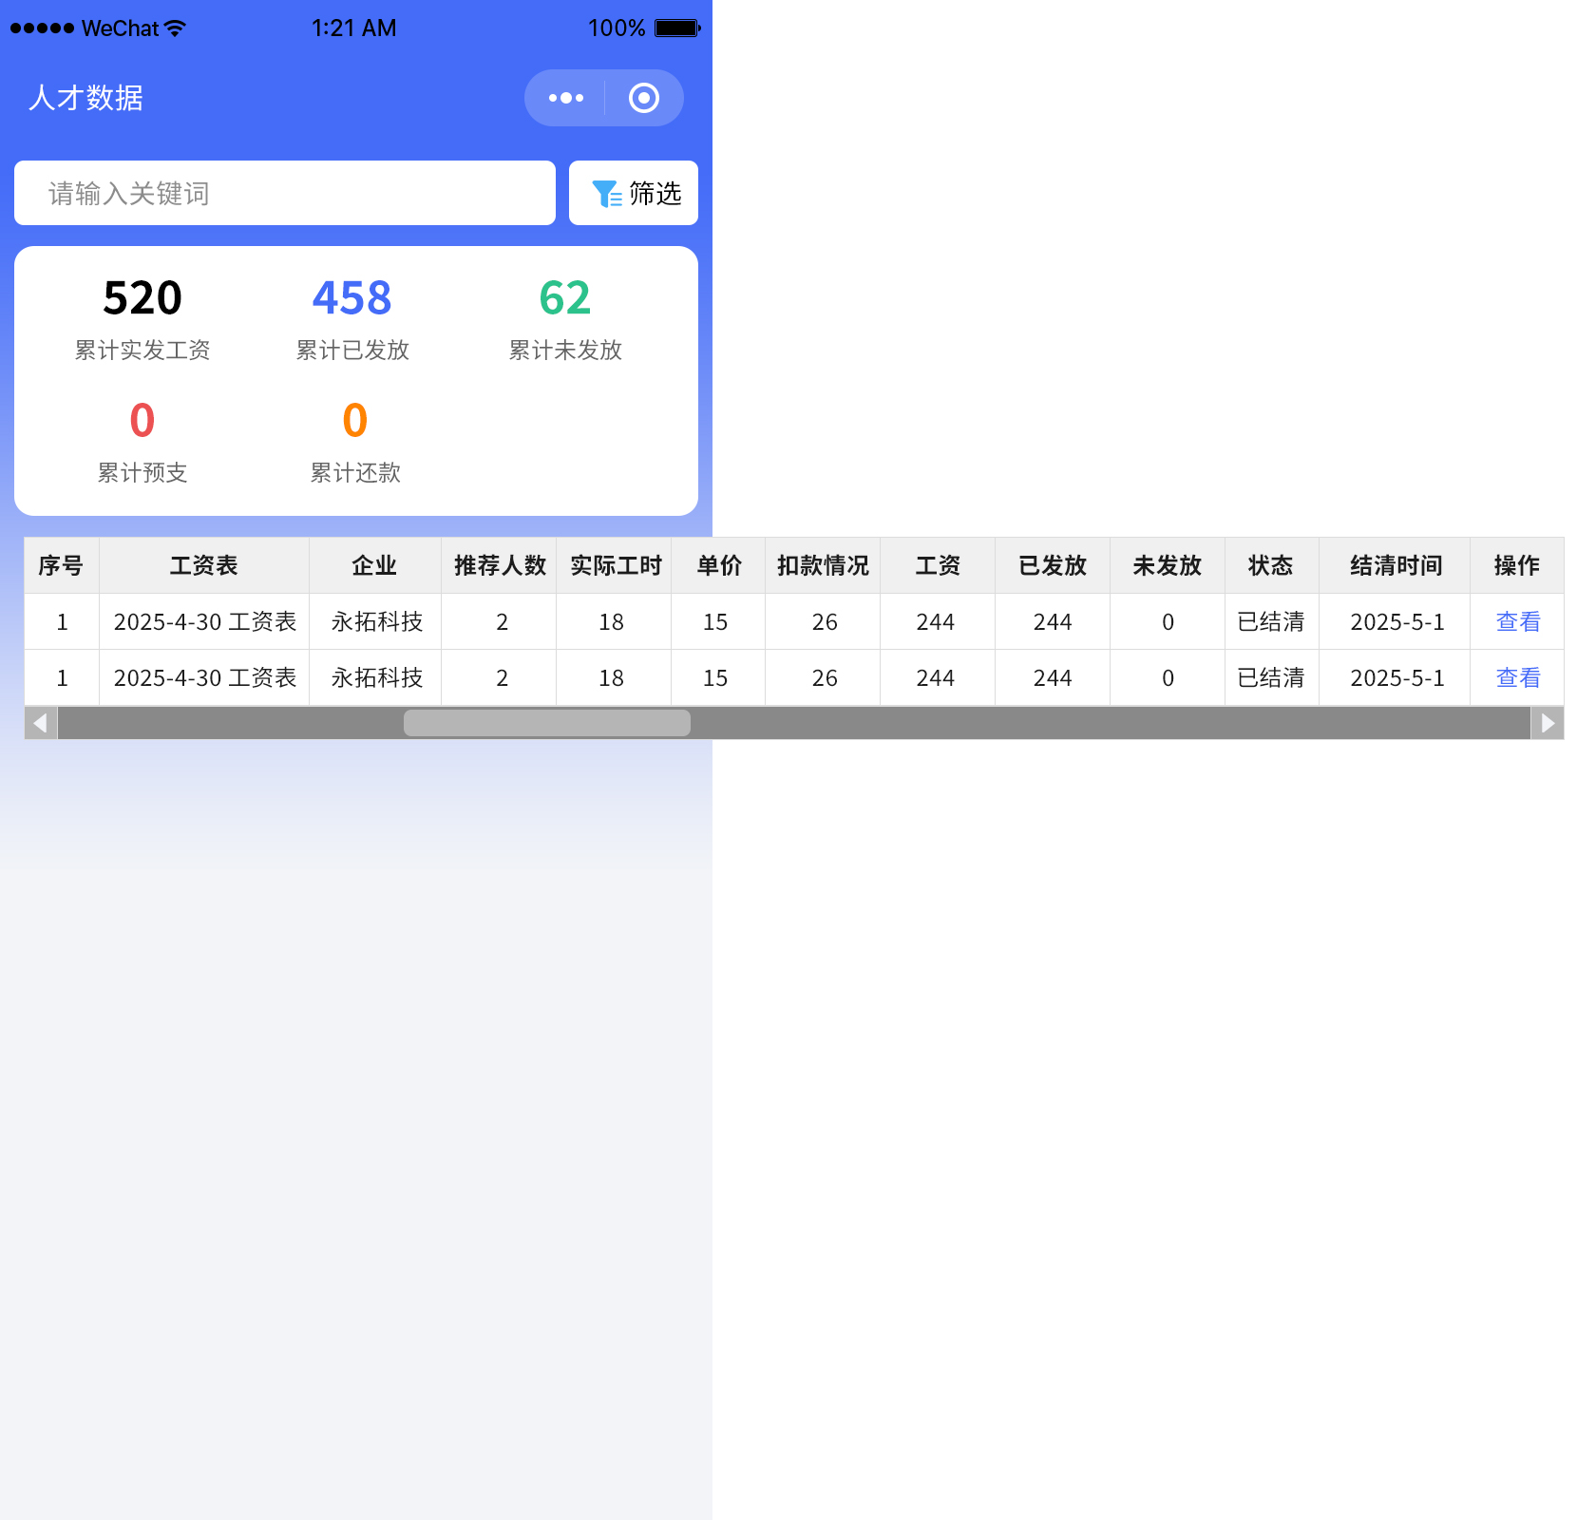Screen dimensions: 1596x1520
Task: Tap the 累计预支 stat value
Action: click(142, 421)
